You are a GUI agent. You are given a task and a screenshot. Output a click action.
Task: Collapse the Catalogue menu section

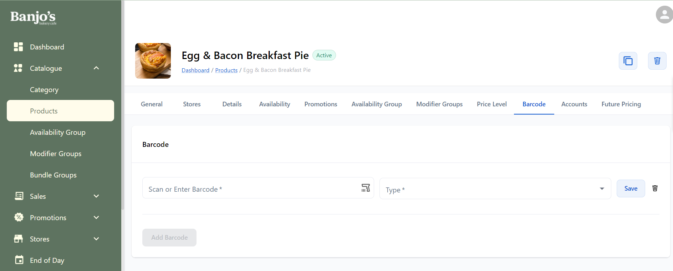click(x=96, y=68)
